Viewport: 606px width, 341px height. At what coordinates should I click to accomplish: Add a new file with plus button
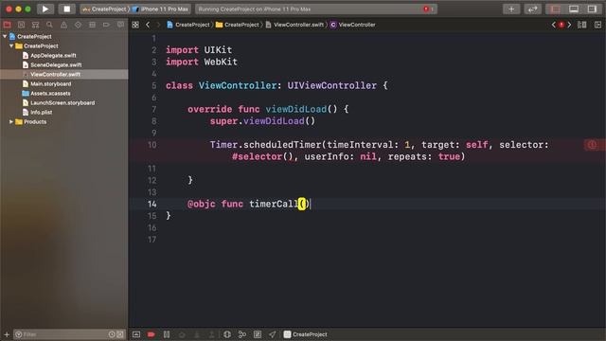tap(7, 334)
